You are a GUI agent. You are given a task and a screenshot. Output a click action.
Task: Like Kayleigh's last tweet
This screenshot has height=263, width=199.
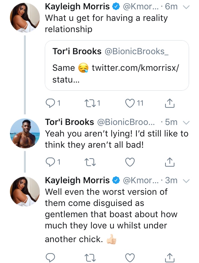point(130,257)
